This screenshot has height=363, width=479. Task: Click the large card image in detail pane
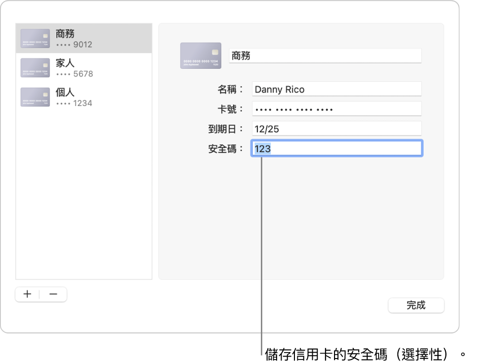pyautogui.click(x=201, y=55)
